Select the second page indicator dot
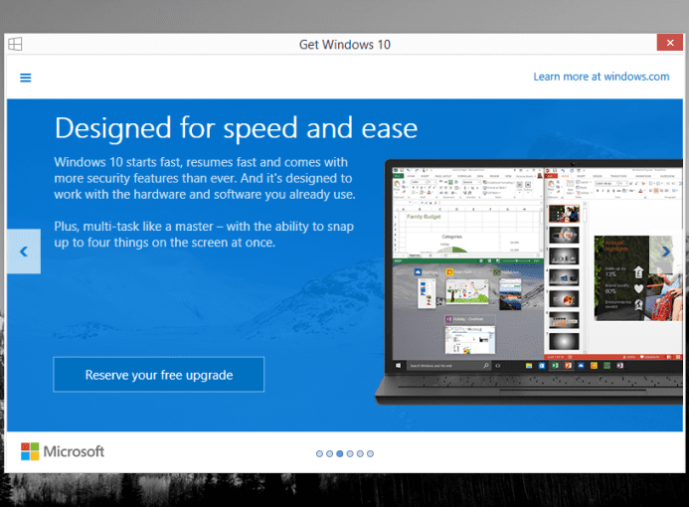The width and height of the screenshot is (689, 507). [x=329, y=454]
